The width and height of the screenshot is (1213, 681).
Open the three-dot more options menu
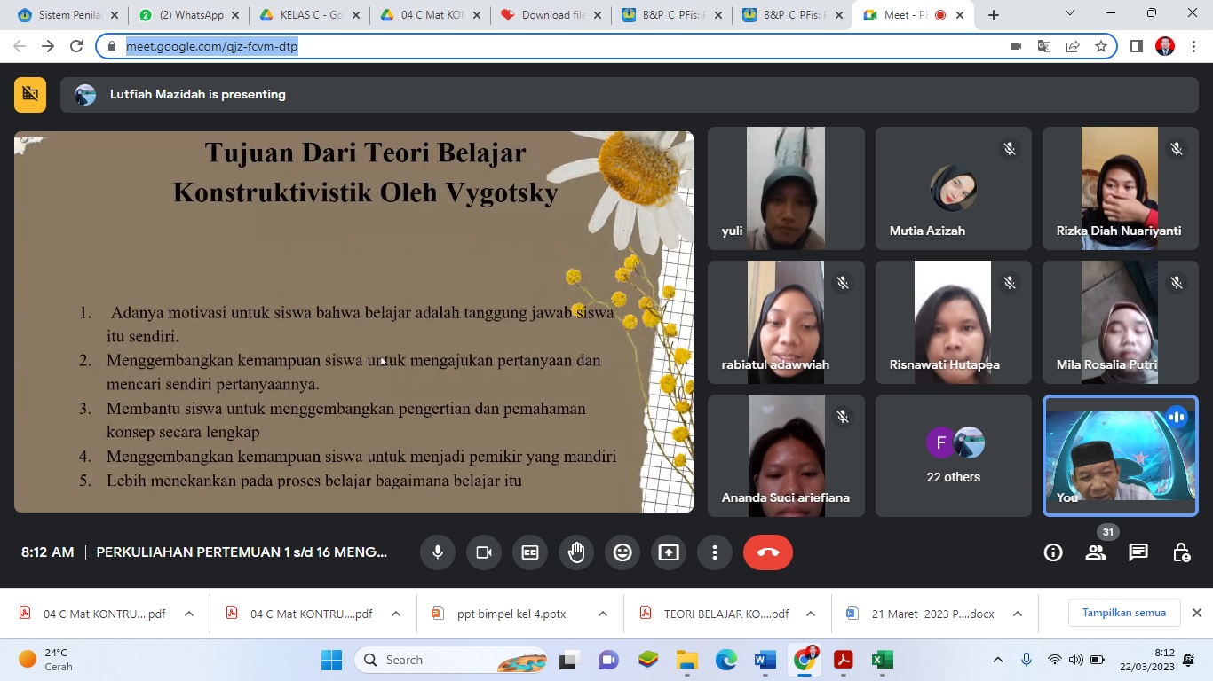tap(715, 552)
